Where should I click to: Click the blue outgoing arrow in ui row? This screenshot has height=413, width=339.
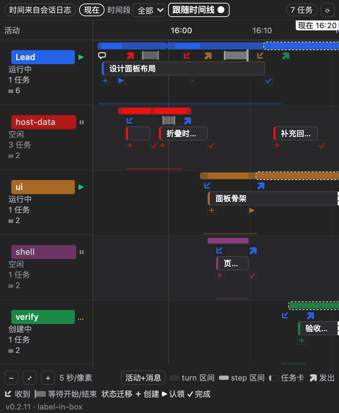(261, 186)
